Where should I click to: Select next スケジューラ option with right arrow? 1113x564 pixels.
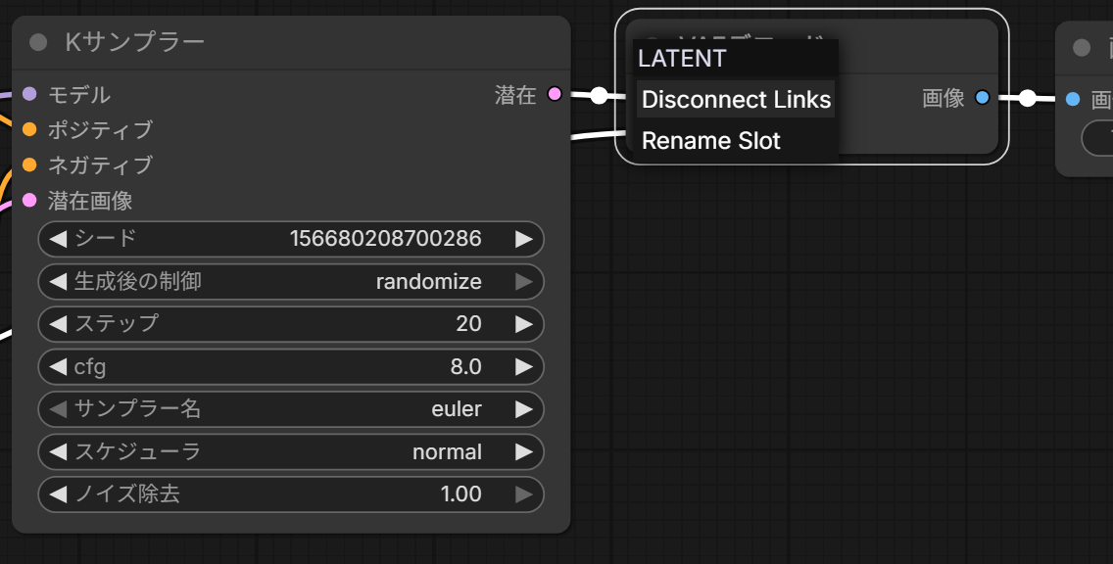click(x=524, y=452)
